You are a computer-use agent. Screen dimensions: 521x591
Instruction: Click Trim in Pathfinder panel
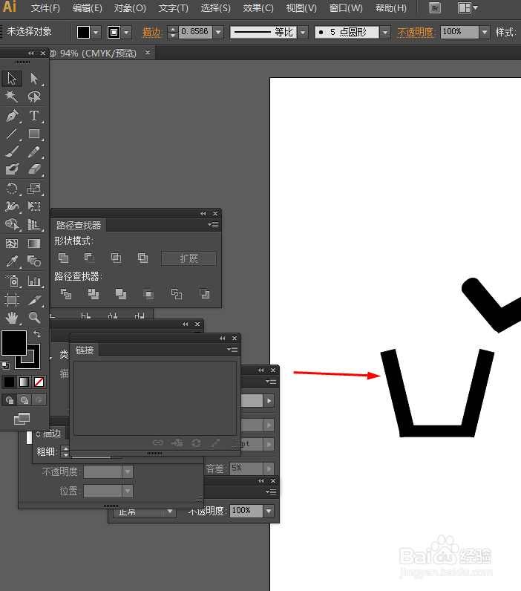[93, 294]
